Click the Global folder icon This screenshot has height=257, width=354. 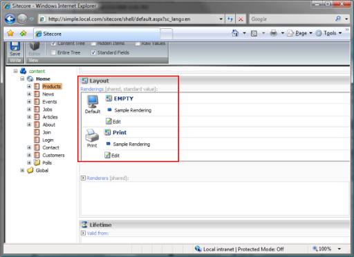(30, 170)
